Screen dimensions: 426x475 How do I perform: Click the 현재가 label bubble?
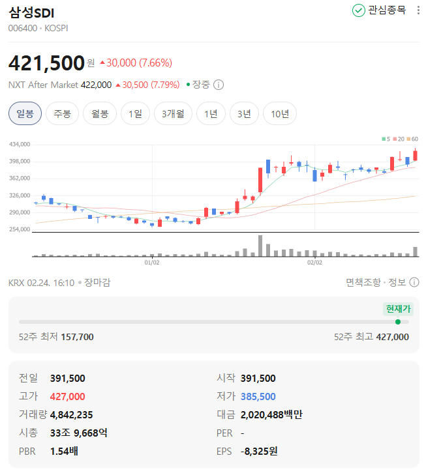pyautogui.click(x=398, y=309)
